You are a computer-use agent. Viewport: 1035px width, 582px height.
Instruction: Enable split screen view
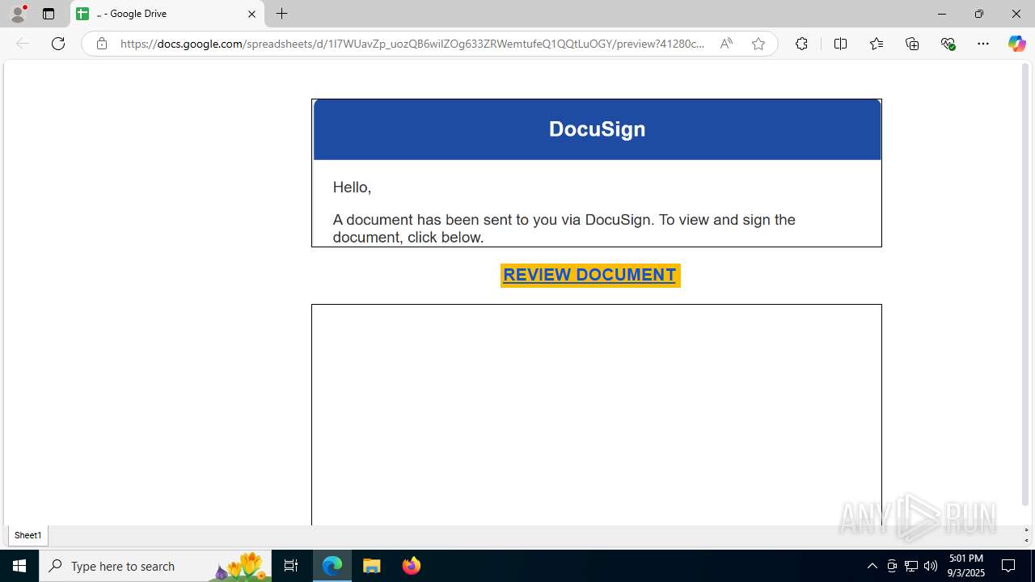840,44
